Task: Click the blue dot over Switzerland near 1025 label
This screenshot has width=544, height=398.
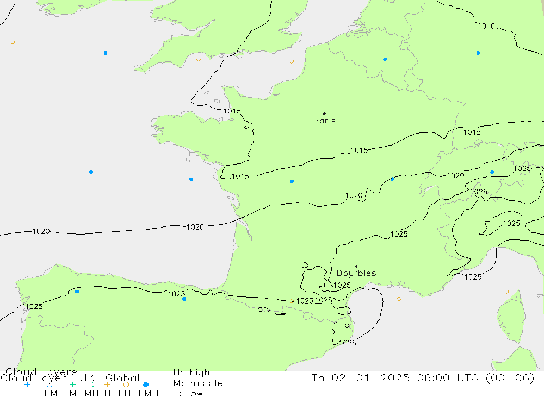Action: coord(492,172)
